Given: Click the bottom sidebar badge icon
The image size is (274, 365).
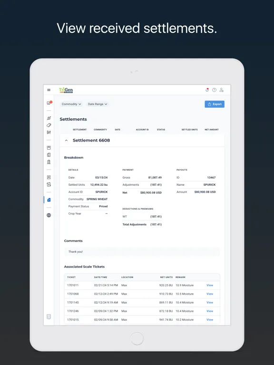Looking at the screenshot, I should (x=49, y=317).
